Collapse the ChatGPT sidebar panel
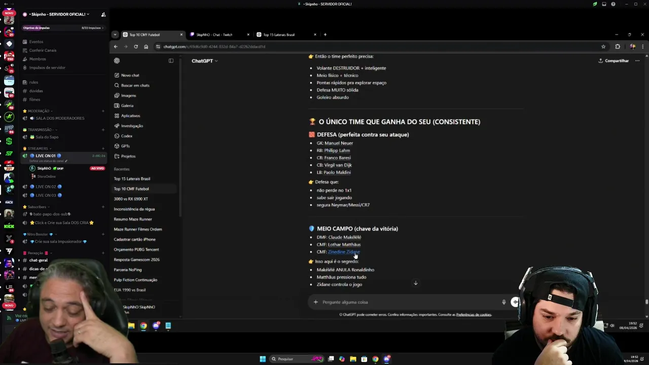Viewport: 649px width, 365px height. pyautogui.click(x=171, y=61)
